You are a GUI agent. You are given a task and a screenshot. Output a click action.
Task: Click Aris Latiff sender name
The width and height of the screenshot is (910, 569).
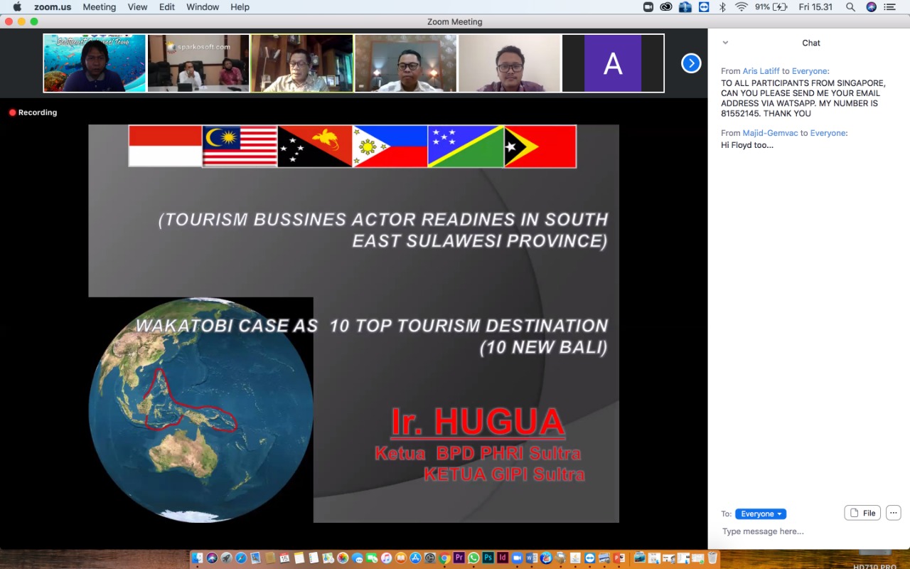point(761,71)
